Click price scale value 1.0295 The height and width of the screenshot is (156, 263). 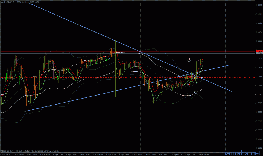(x=259, y=77)
